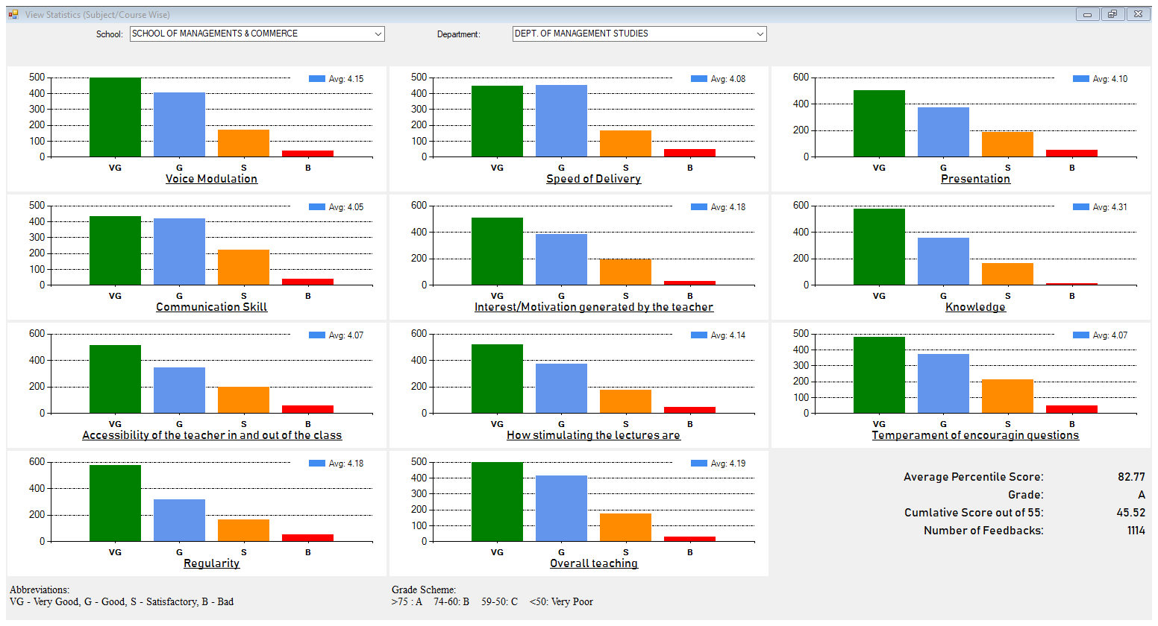Click blue G bar in Speed of Delivery chart

pyautogui.click(x=561, y=121)
